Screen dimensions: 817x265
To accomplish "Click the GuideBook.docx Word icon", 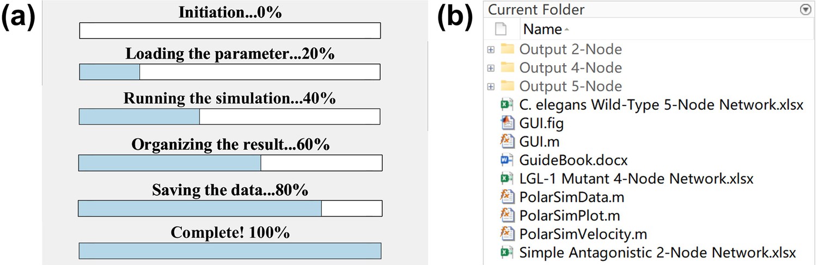I will pos(507,160).
